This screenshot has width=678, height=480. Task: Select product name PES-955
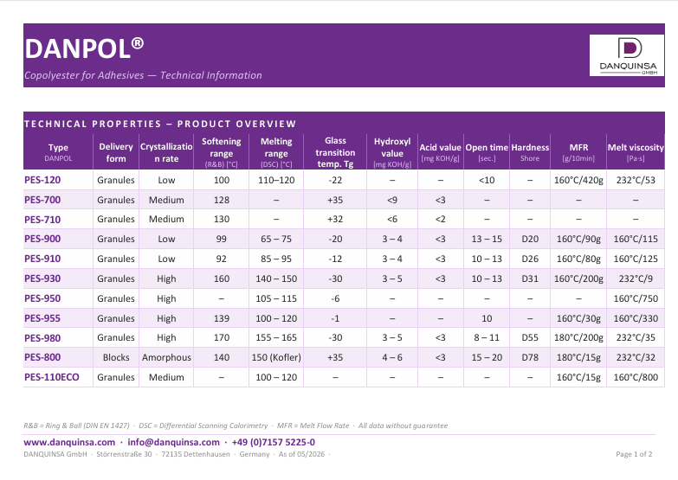(x=42, y=318)
